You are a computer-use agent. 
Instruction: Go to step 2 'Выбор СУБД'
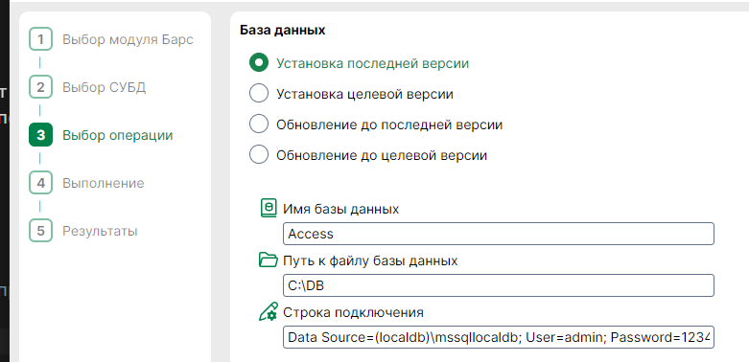coord(87,87)
